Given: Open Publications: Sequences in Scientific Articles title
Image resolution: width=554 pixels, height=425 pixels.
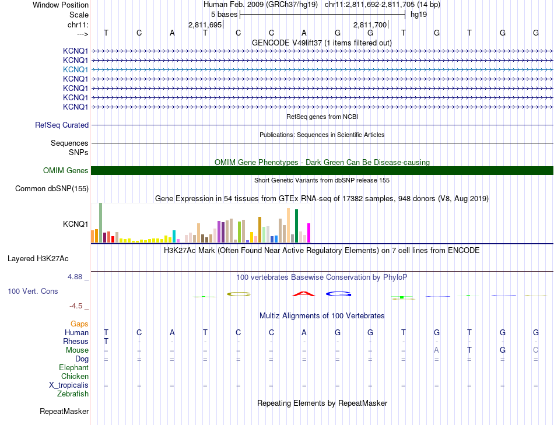Looking at the screenshot, I should pos(322,135).
